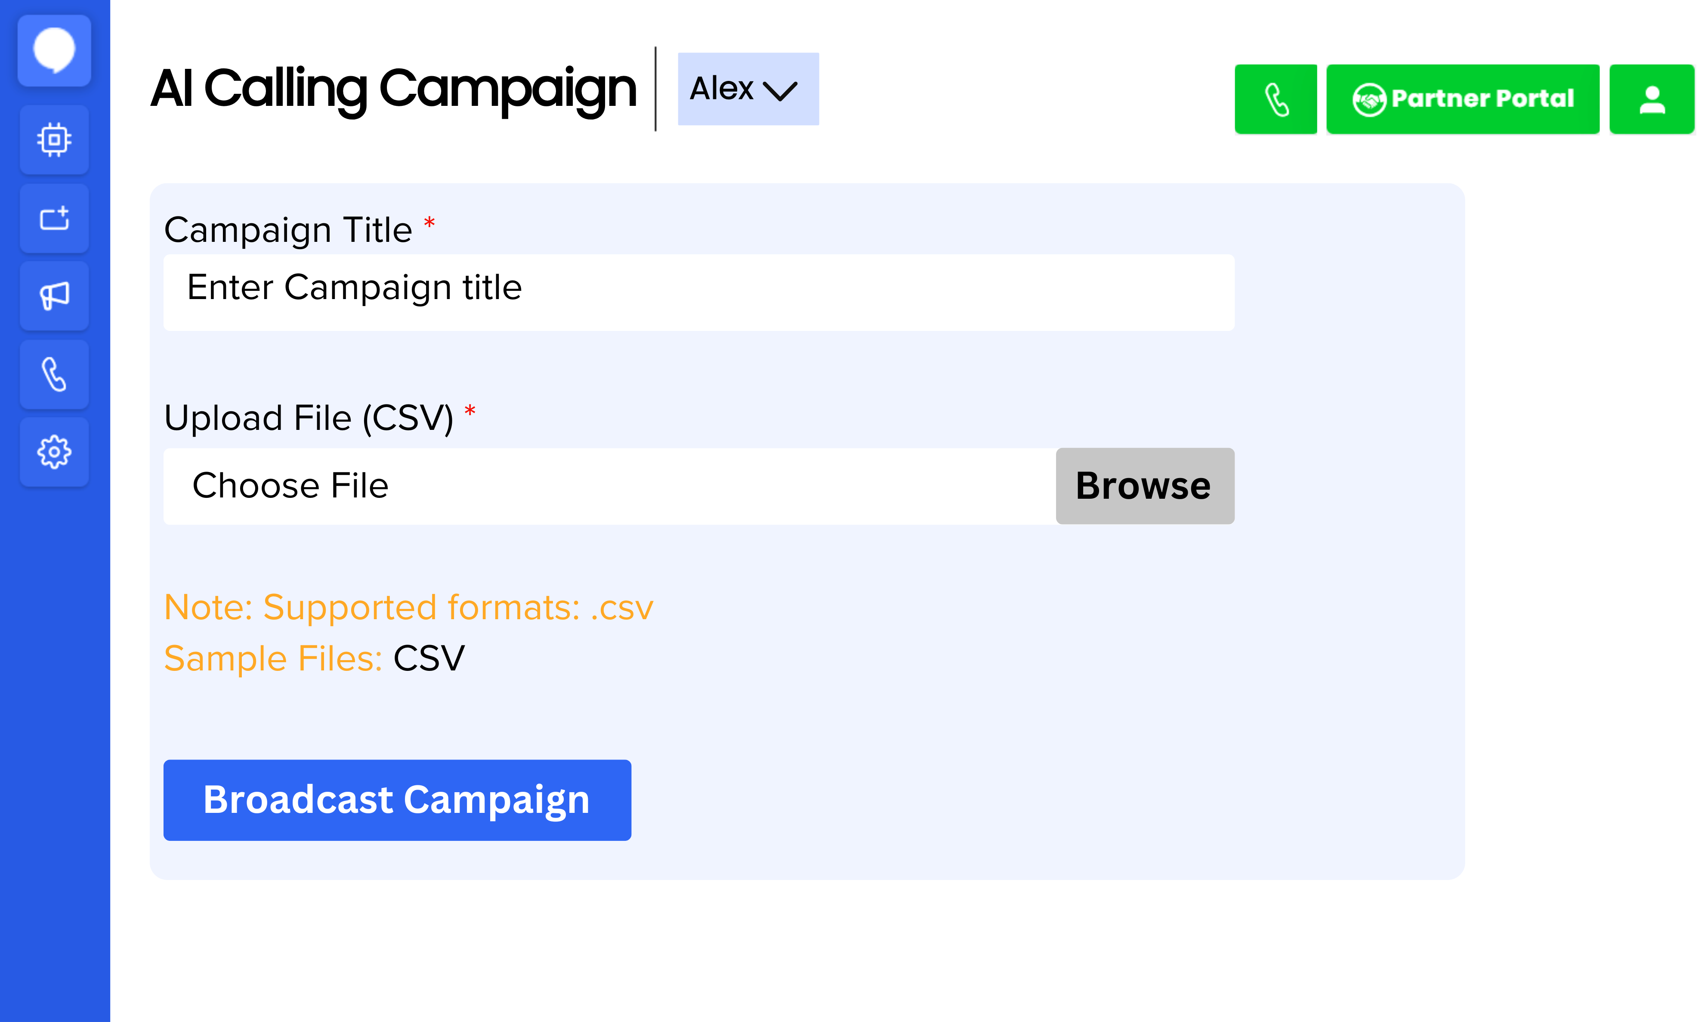This screenshot has height=1022, width=1708.
Task: Open the phone calls sidebar icon
Action: (x=54, y=374)
